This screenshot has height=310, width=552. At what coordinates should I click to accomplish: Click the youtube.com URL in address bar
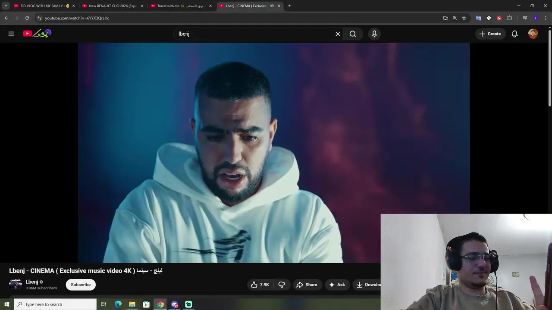(77, 18)
